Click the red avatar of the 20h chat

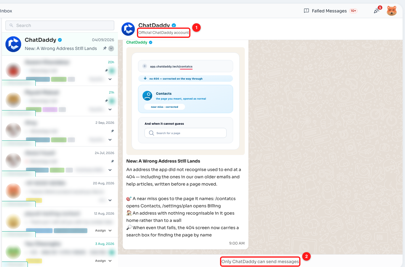point(13,71)
